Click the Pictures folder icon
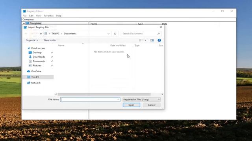The height and width of the screenshot is (141, 252). click(30, 65)
